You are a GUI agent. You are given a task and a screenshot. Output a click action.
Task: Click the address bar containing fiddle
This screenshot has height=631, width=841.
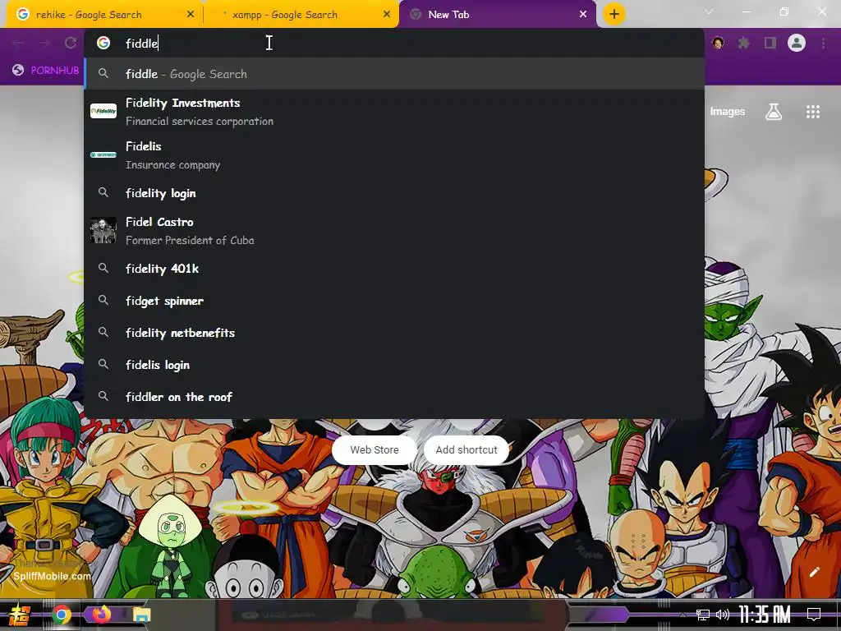[394, 43]
